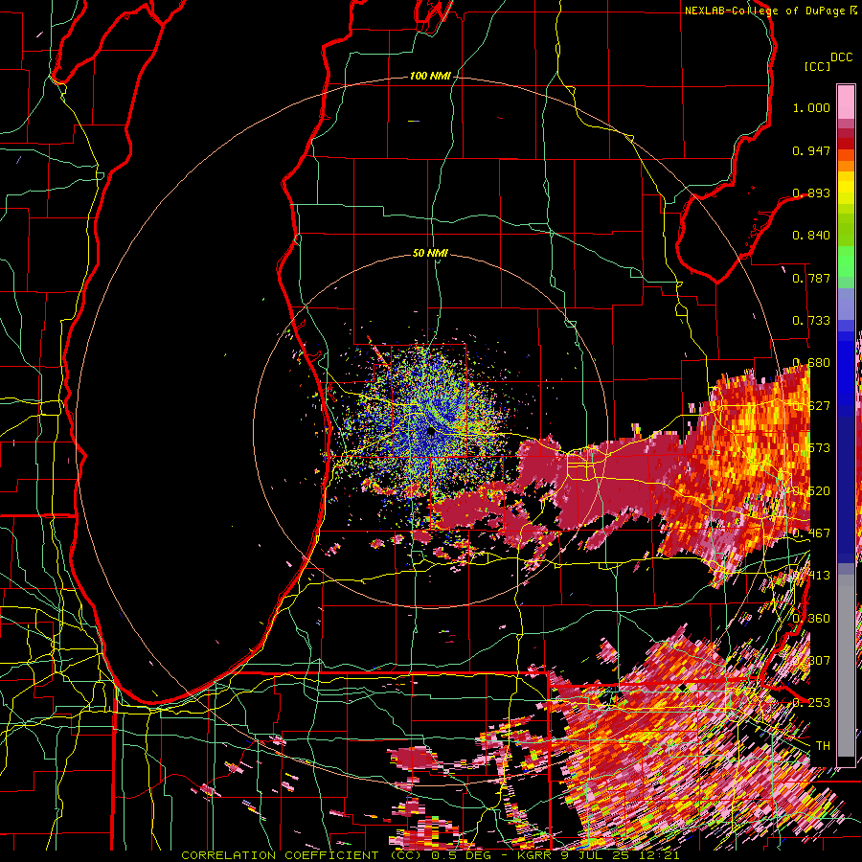This screenshot has height=862, width=862.
Task: Click the 0.307 legend value
Action: pyautogui.click(x=811, y=660)
